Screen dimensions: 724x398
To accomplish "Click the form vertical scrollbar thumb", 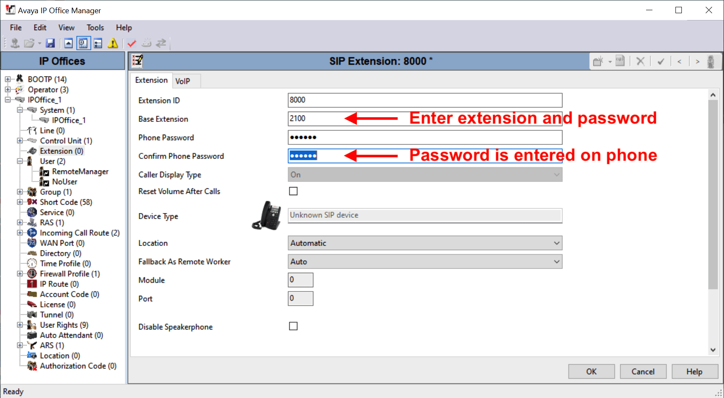I will pyautogui.click(x=713, y=195).
